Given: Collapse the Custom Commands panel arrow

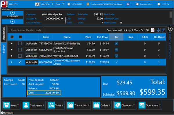Looking at the screenshot, I should tap(170, 29).
